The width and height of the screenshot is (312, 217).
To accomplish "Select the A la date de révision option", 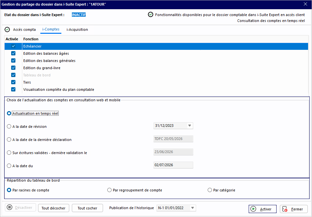I will (x=9, y=127).
